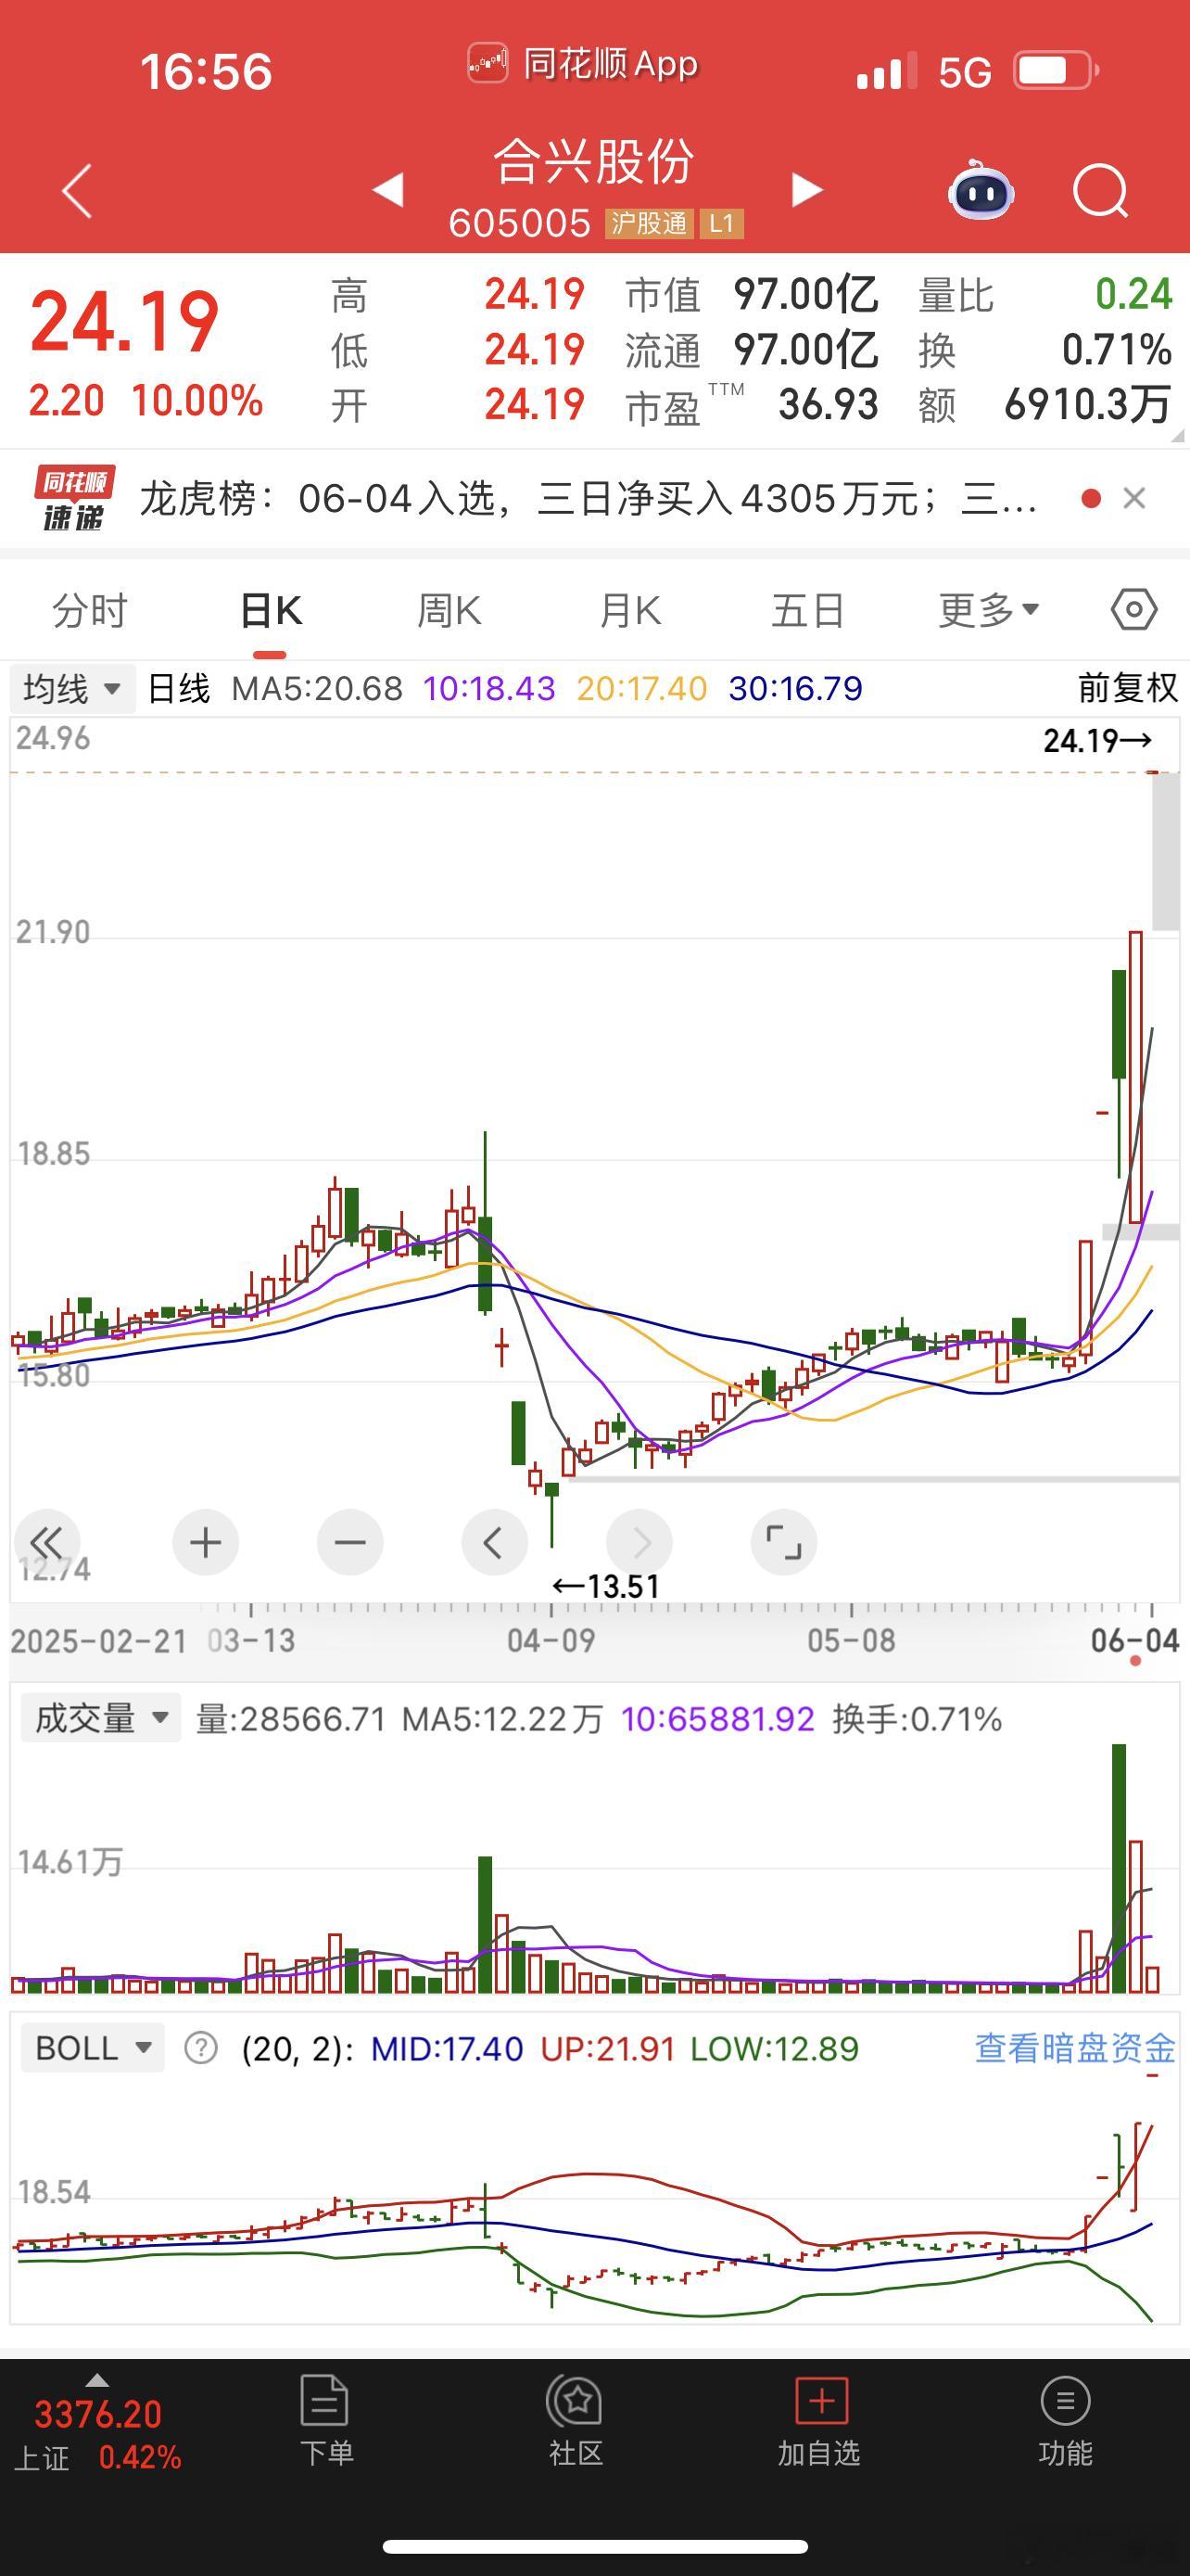Toggle 前复权 price adjustment
The height and width of the screenshot is (2576, 1190).
pos(1128,688)
